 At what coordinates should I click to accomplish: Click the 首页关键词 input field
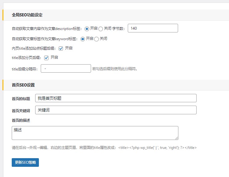116,110
